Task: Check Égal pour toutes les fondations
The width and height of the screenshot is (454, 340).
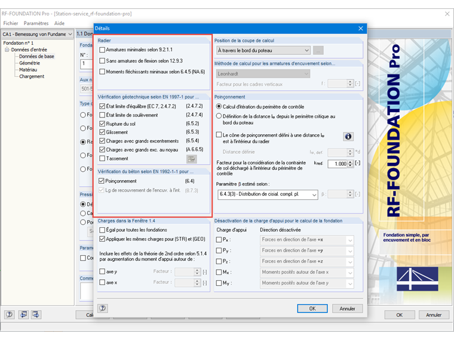Action: click(102, 230)
